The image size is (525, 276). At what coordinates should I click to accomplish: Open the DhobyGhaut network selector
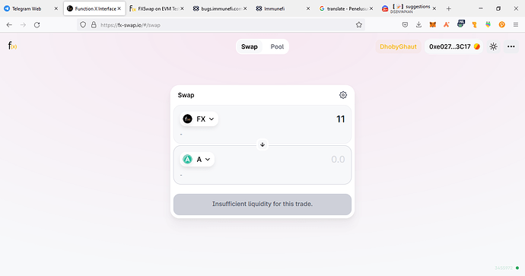click(x=398, y=46)
